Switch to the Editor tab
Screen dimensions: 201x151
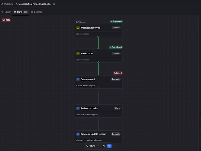[x=6, y=12]
